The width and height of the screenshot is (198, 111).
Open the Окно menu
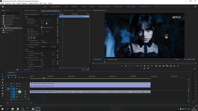point(45,3)
